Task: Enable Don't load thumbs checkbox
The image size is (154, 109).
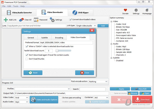Action: tap(26, 59)
